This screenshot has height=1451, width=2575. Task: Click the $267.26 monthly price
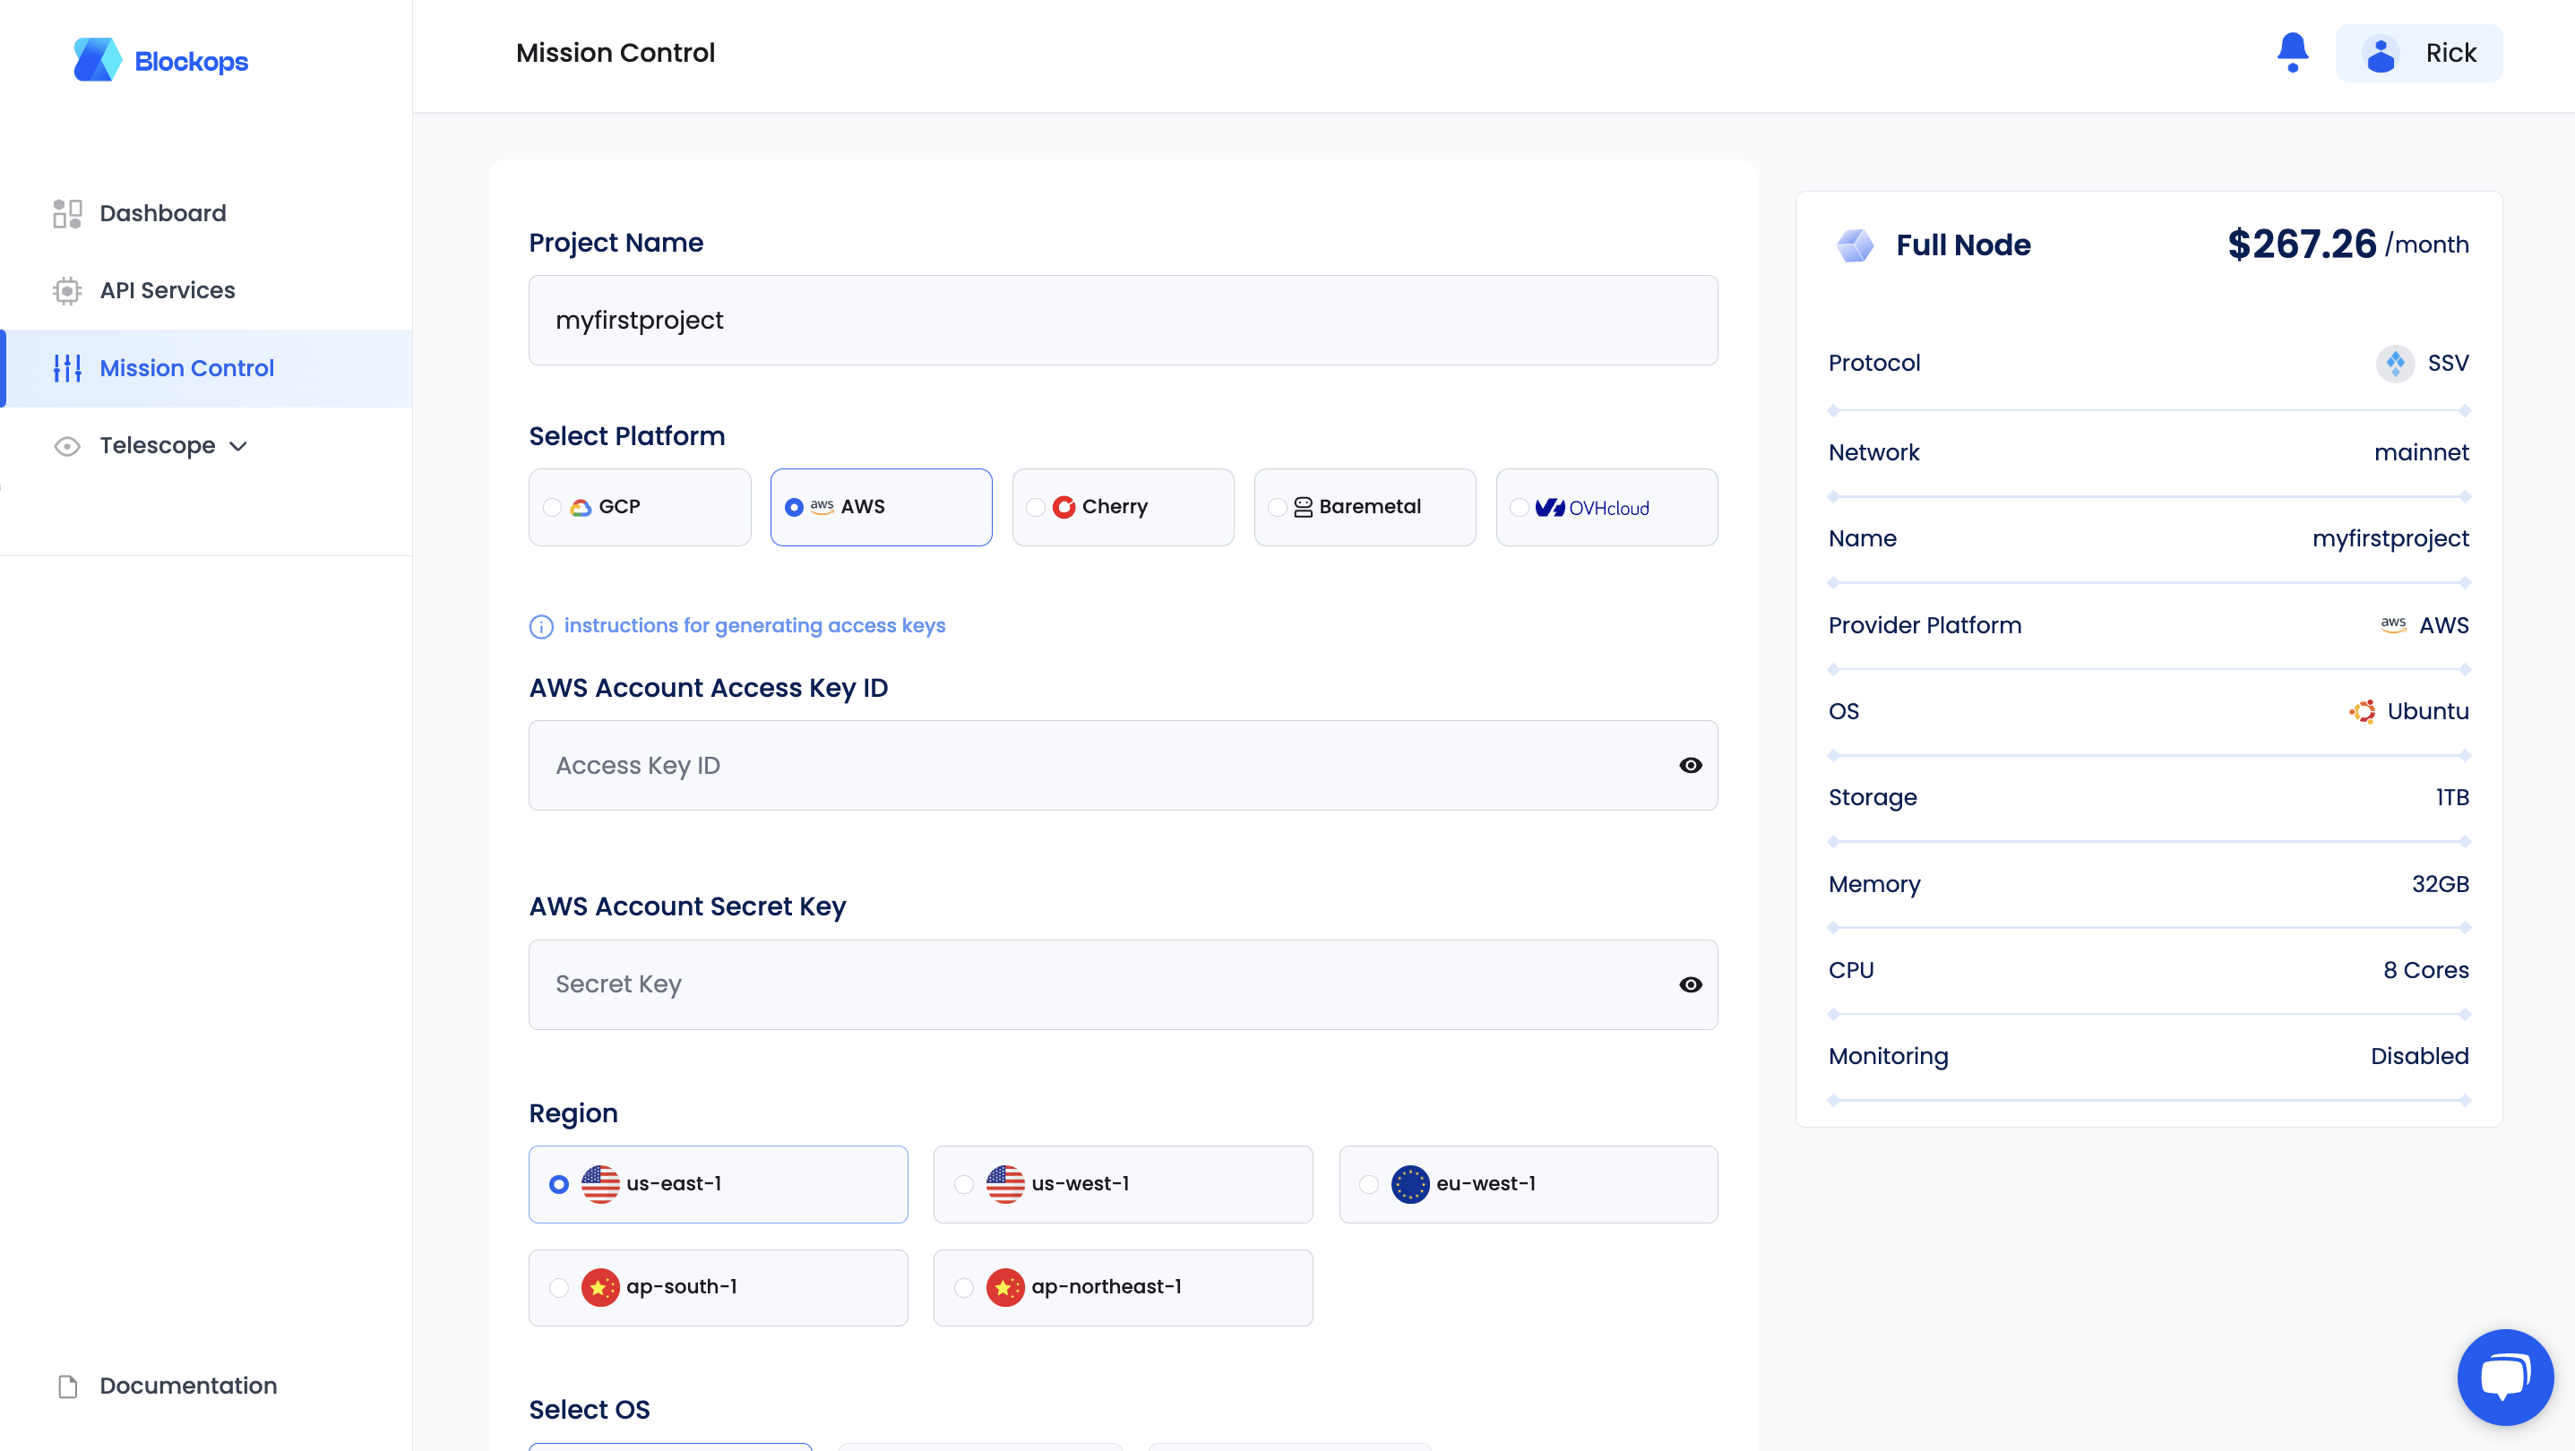pos(2301,244)
